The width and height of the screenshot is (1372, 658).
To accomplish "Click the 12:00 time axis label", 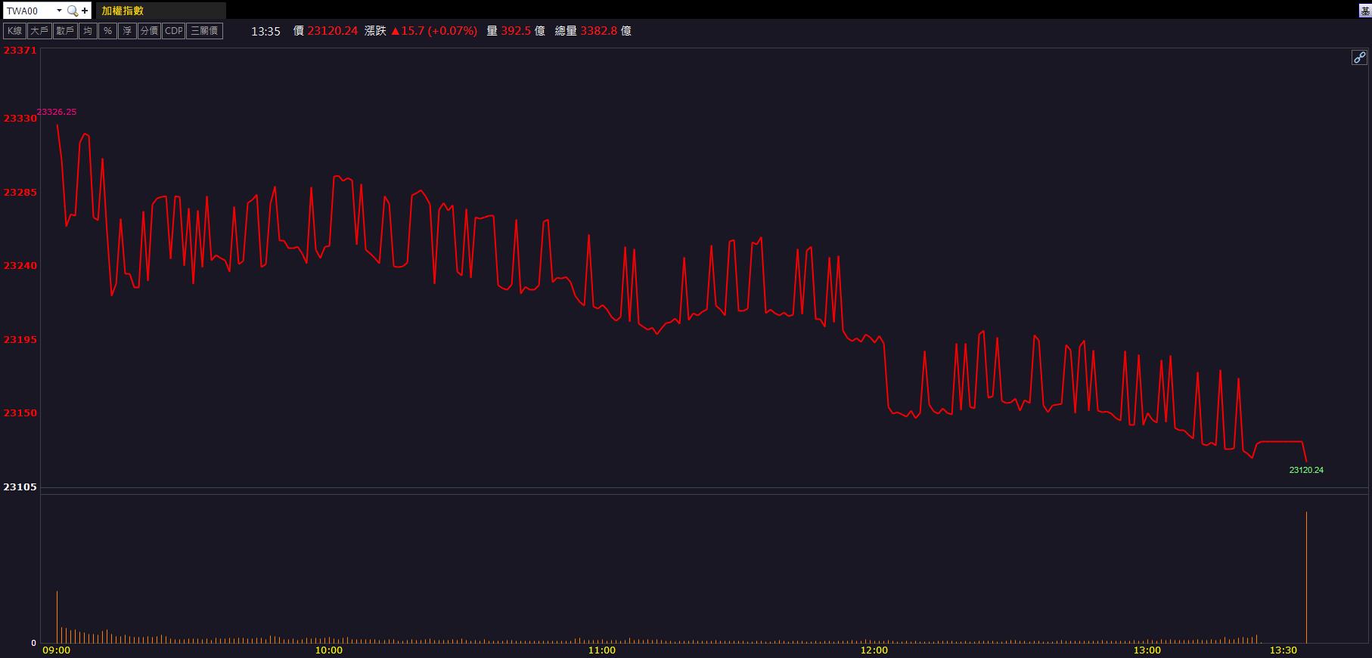I will tap(874, 650).
